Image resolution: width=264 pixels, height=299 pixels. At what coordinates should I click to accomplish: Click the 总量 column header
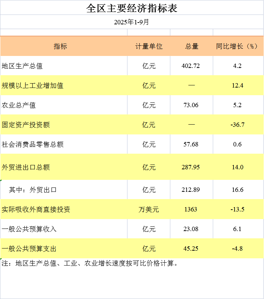(191, 47)
